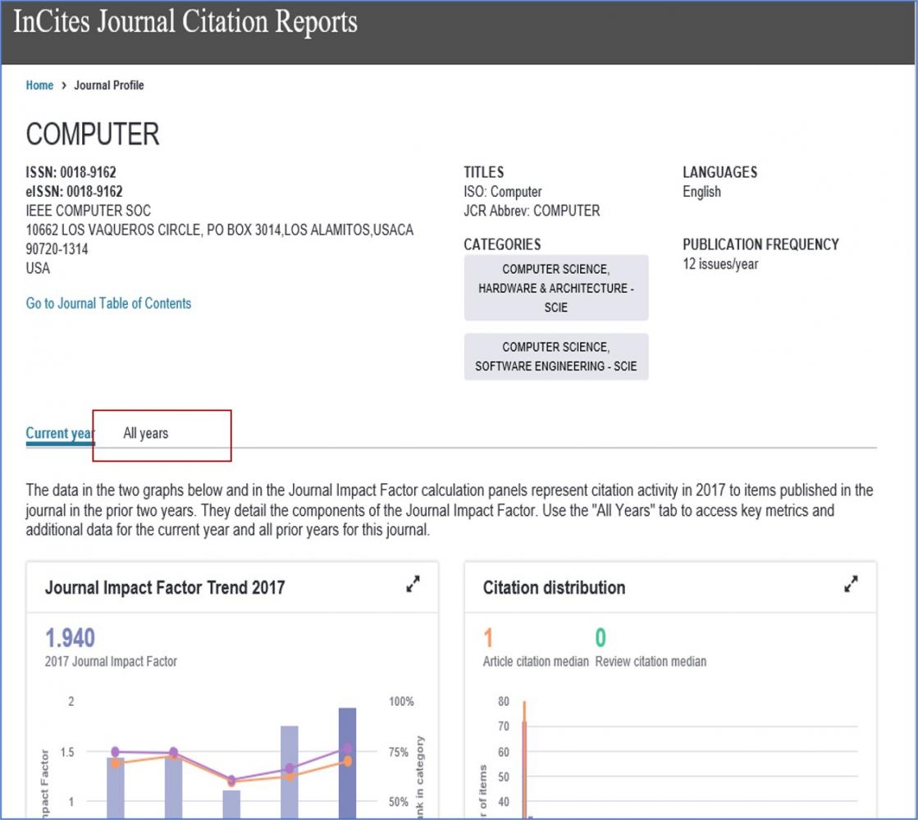Viewport: 918px width, 820px height.
Task: Click the Article citation median label
Action: tap(536, 662)
